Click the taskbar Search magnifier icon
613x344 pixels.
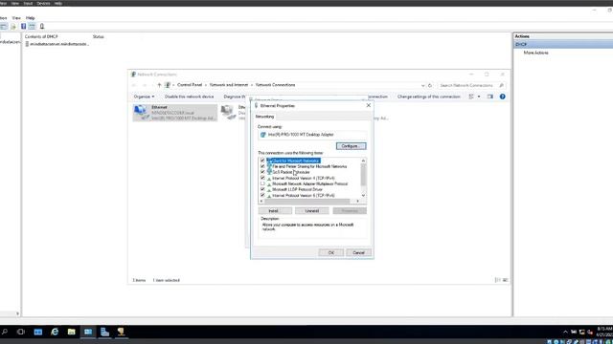(x=5, y=332)
